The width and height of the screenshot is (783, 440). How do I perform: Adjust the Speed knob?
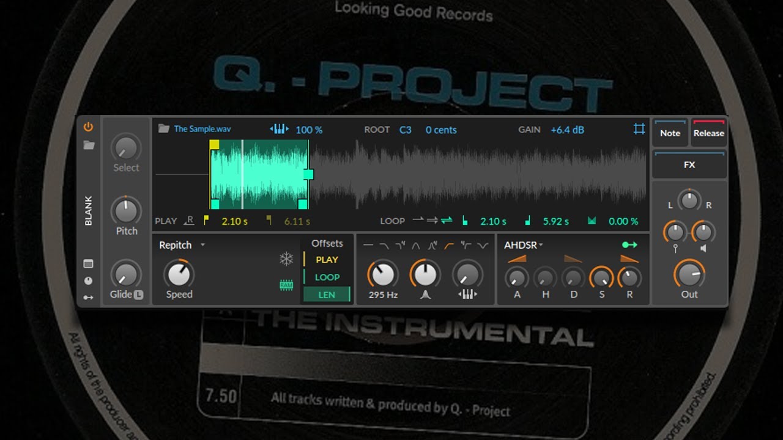tap(179, 274)
